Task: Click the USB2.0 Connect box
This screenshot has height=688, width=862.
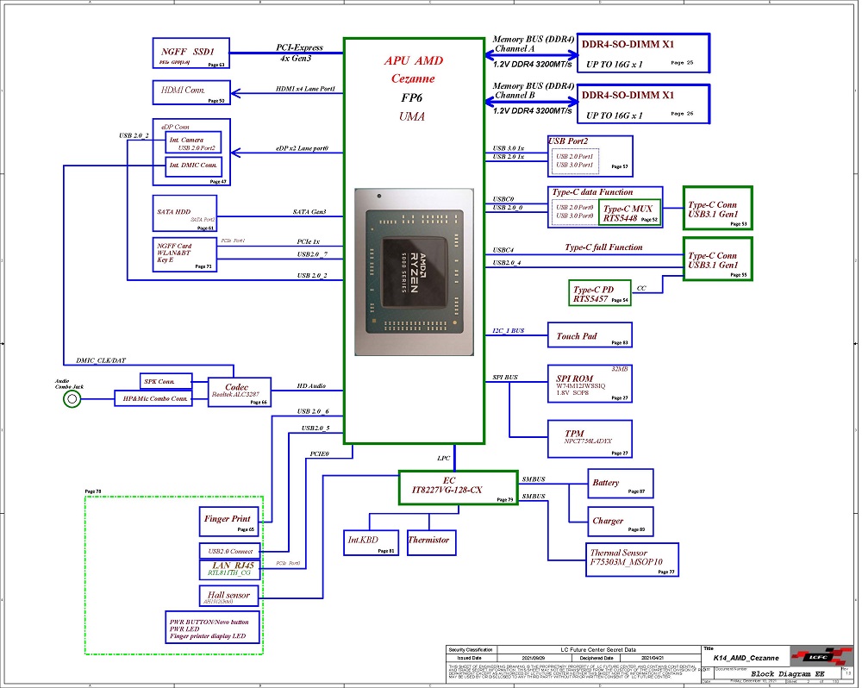Action: tap(229, 551)
